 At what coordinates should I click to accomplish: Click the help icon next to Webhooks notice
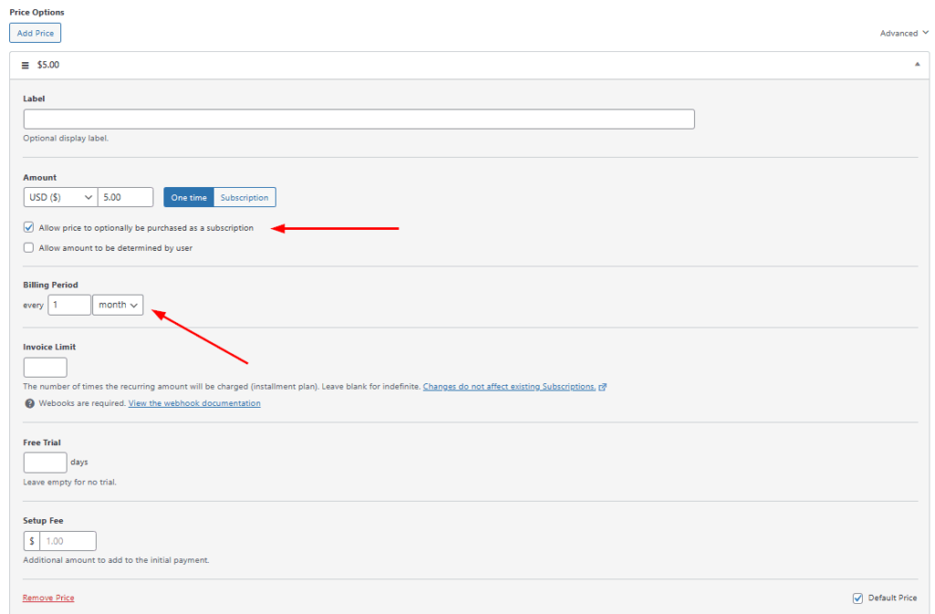pyautogui.click(x=29, y=403)
